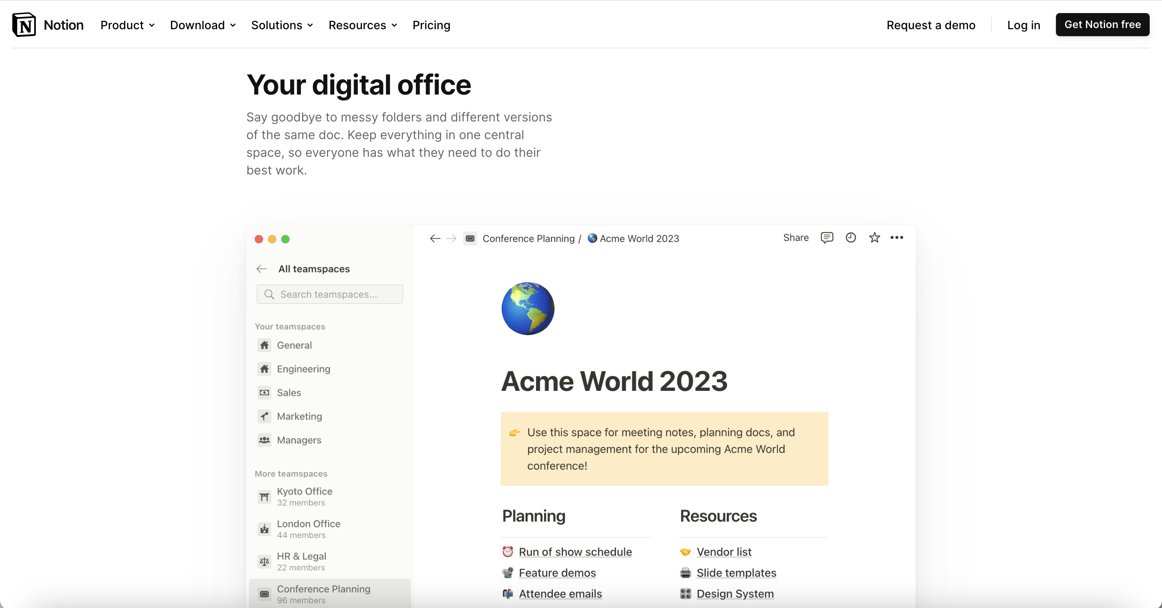The height and width of the screenshot is (608, 1162).
Task: Click Get Notion free button
Action: coord(1102,25)
